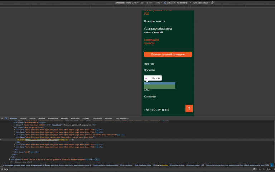Open the Sources tab
The width and height of the screenshot is (275, 172).
tap(33, 119)
